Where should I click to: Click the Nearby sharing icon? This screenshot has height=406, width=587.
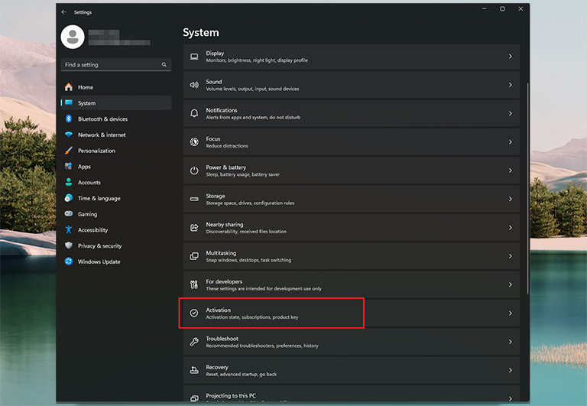[194, 228]
